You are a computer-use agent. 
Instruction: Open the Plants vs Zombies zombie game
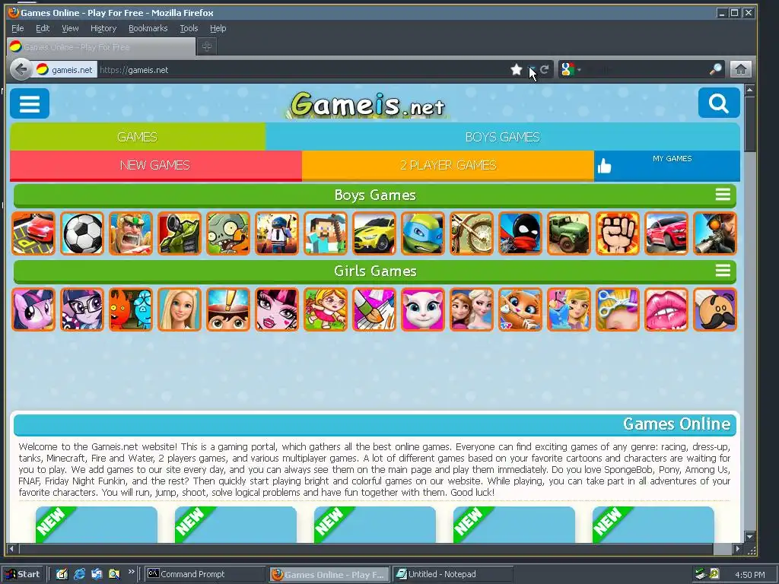pyautogui.click(x=228, y=233)
